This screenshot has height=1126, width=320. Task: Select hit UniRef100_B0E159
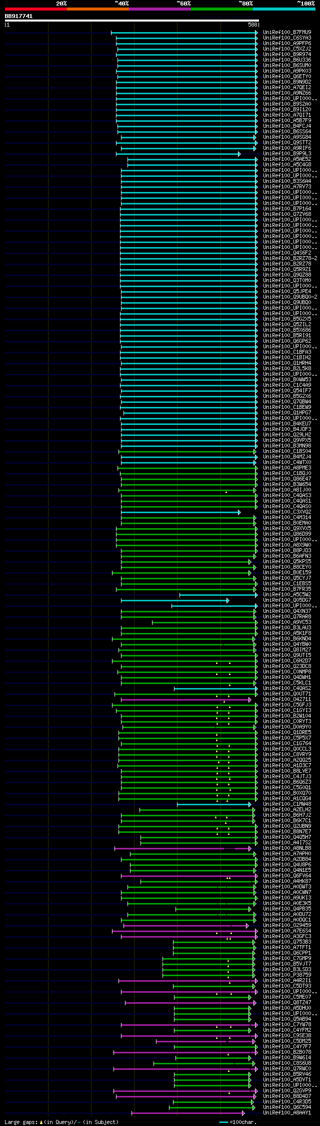coord(287,572)
